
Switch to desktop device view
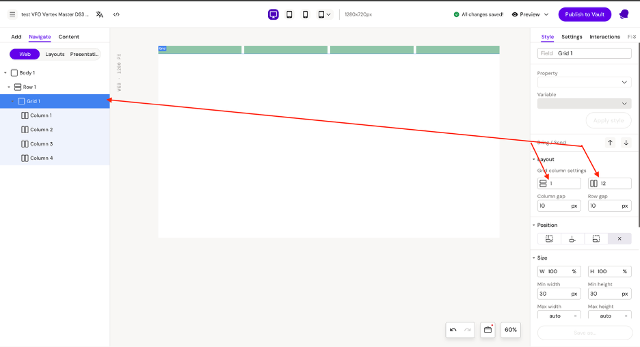coord(273,14)
